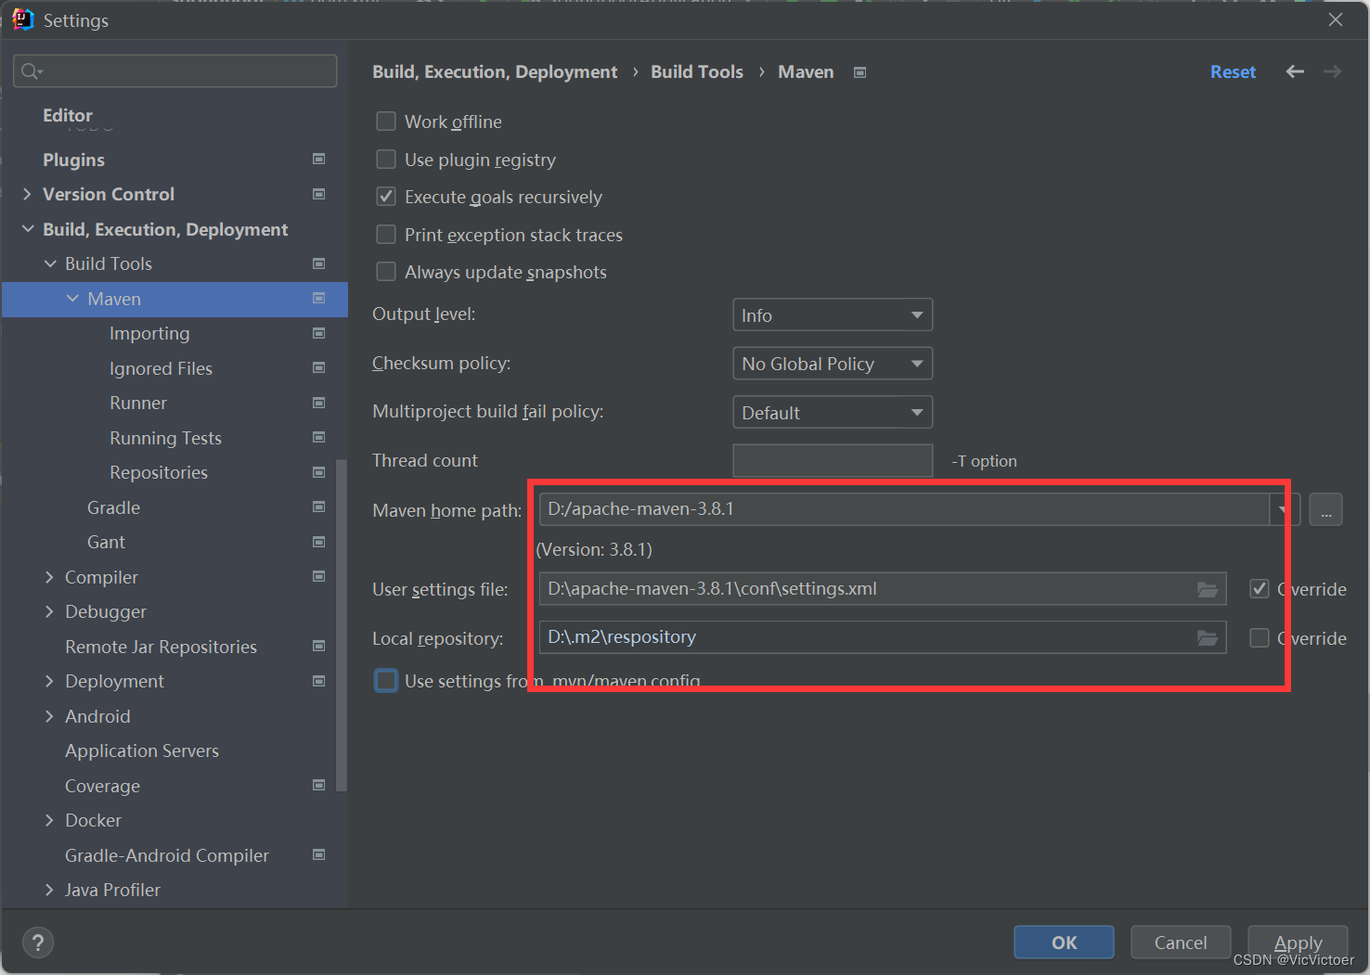Click the project-level icon beside Importing
Screen dimensions: 1370x975
(318, 333)
